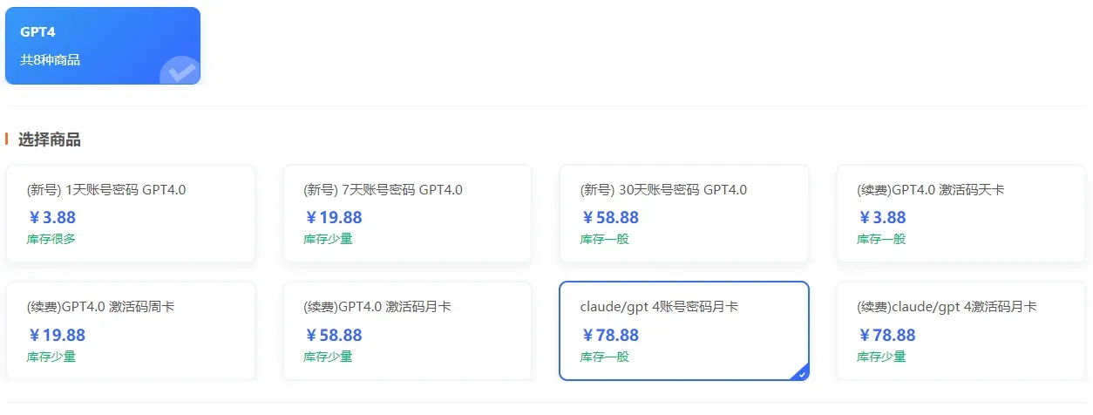Pick the (续费)claude/gpt 4激活码月卡 product

pyautogui.click(x=961, y=330)
